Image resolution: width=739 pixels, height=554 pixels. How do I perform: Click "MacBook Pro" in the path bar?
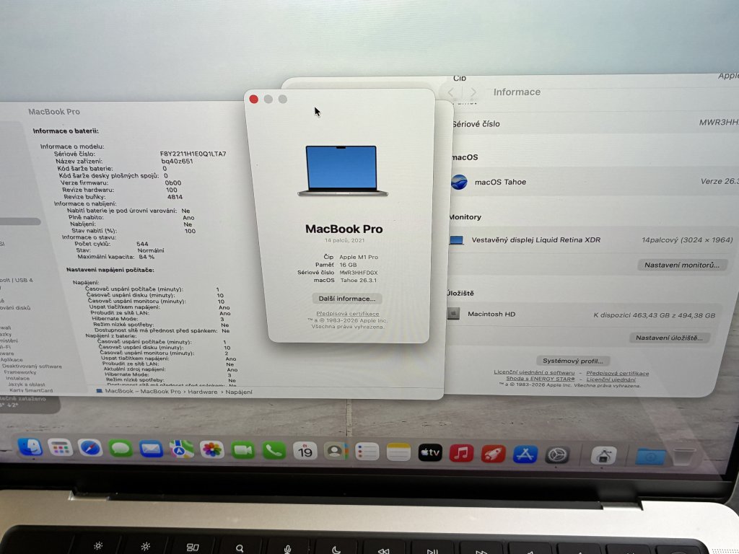(x=161, y=392)
